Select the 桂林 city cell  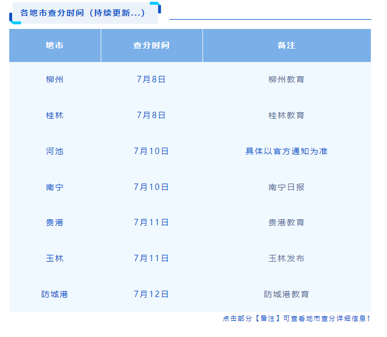click(55, 115)
